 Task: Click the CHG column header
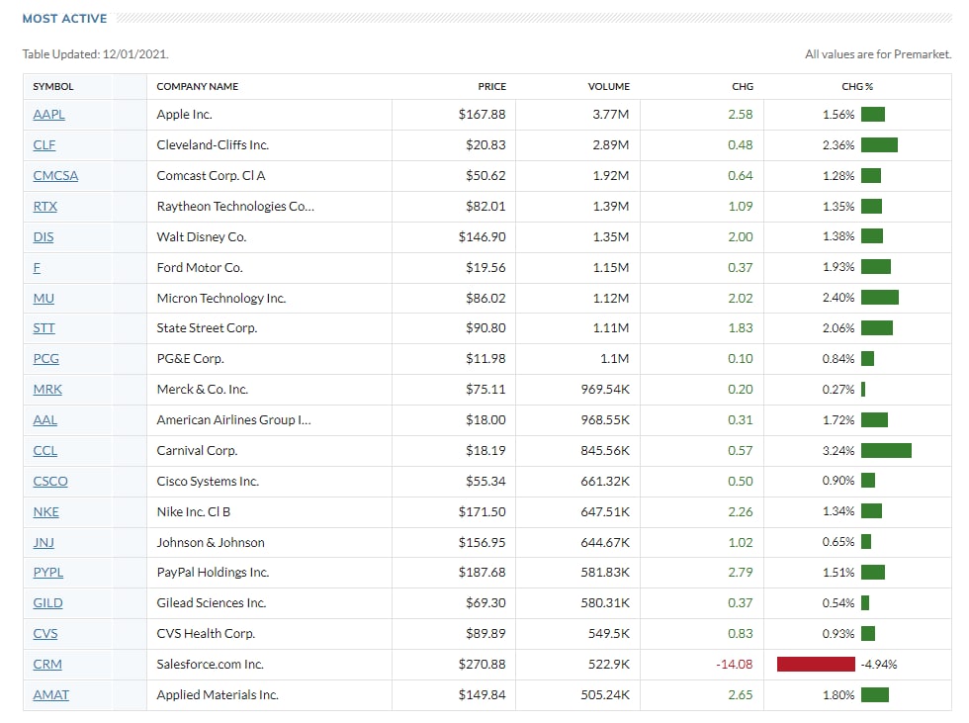tap(743, 86)
